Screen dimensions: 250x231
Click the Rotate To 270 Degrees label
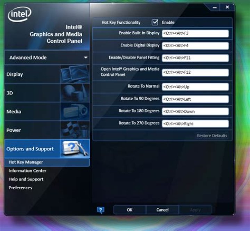[x=139, y=123]
